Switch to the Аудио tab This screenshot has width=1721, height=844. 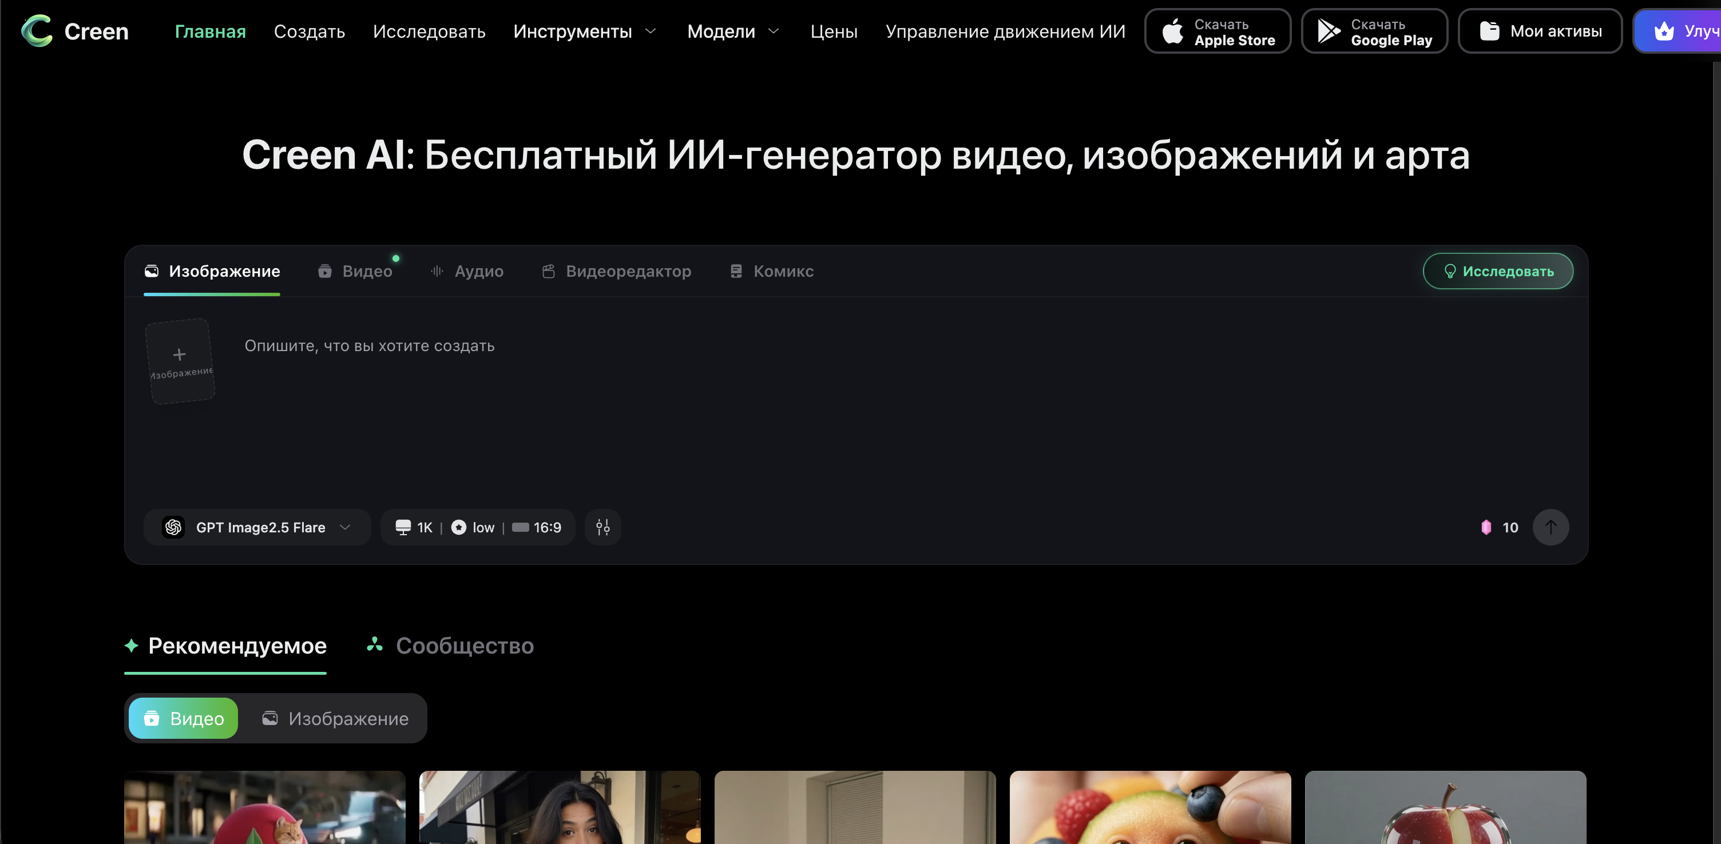tap(467, 271)
